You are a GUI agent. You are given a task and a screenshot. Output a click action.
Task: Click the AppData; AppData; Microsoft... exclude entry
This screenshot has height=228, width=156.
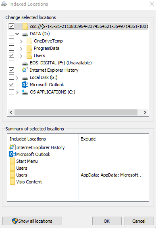(x=112, y=175)
